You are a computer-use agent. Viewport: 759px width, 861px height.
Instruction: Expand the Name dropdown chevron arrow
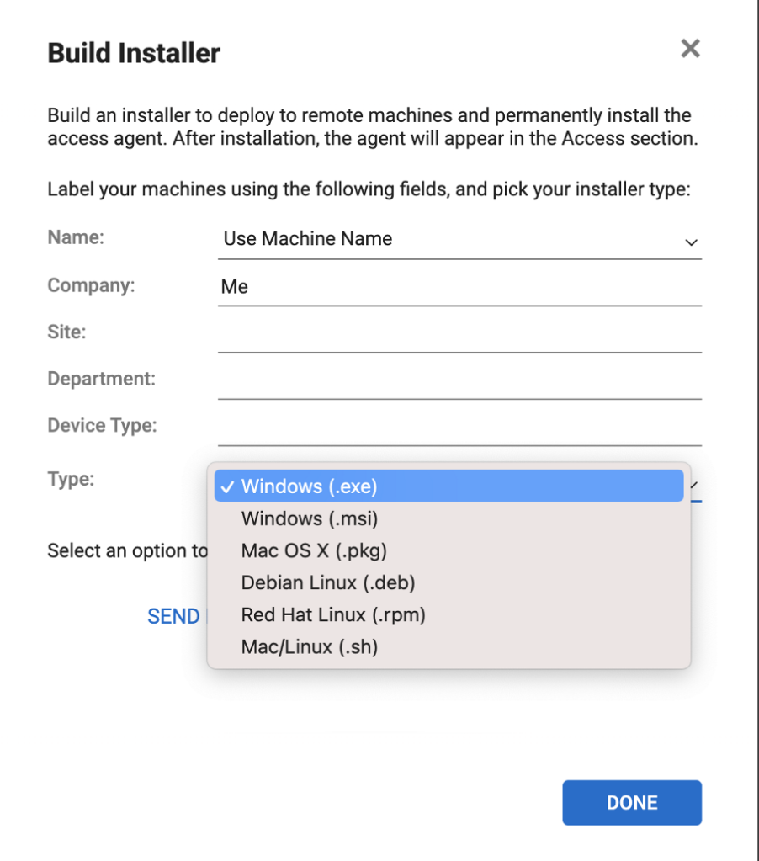pyautogui.click(x=691, y=242)
